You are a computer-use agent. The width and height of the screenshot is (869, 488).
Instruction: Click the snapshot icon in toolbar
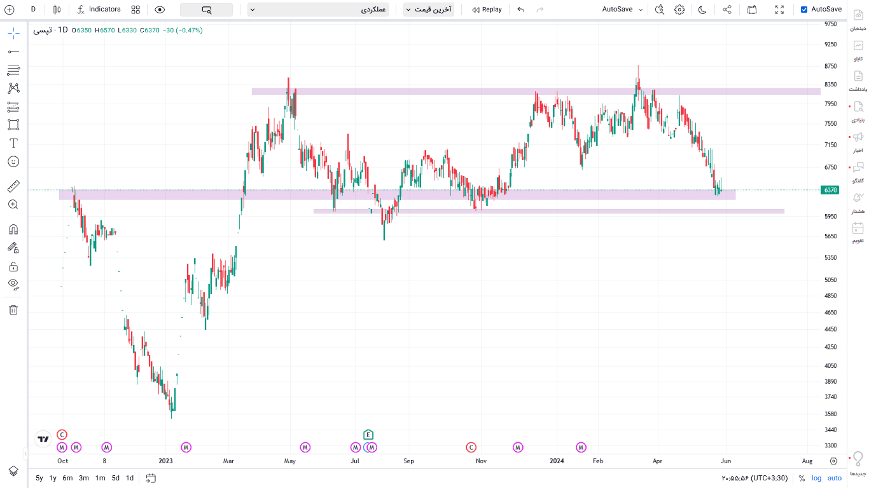click(752, 10)
